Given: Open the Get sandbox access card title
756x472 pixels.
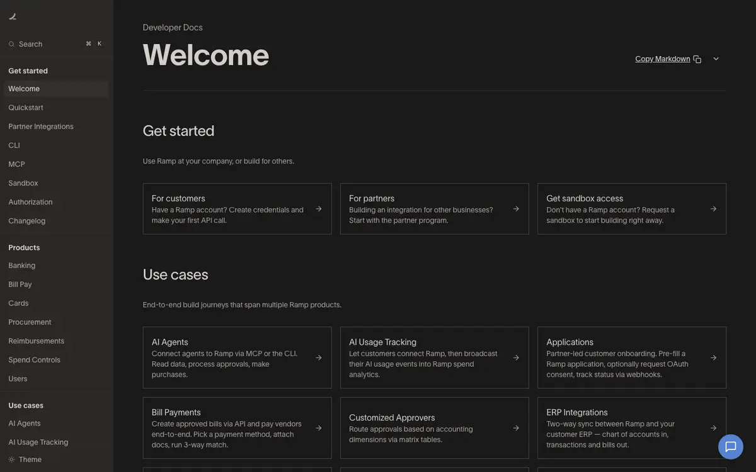Looking at the screenshot, I should (585, 198).
